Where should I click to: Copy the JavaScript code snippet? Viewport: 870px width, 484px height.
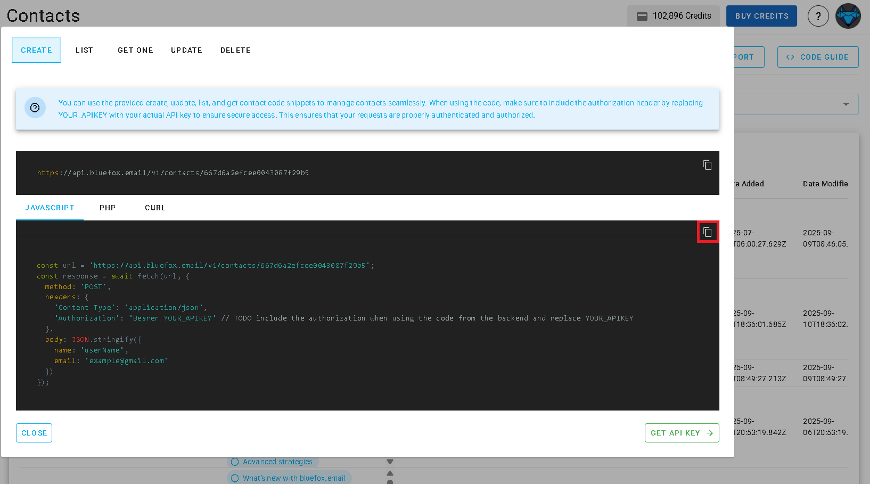point(707,232)
